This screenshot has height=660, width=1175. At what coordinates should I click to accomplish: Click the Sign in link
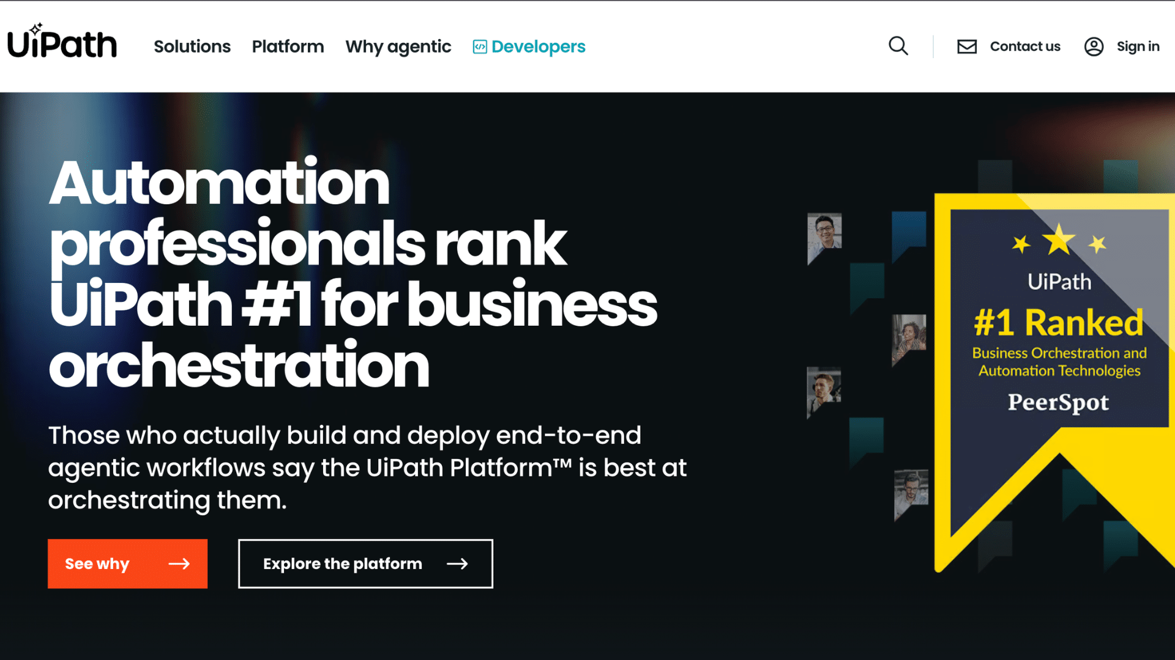tap(1138, 46)
